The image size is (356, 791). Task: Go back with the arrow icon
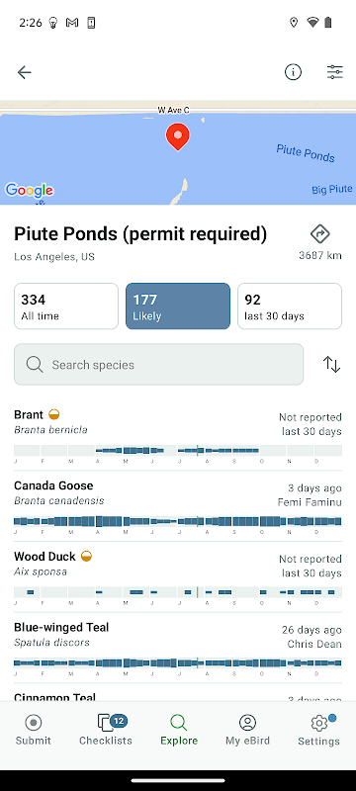click(24, 72)
